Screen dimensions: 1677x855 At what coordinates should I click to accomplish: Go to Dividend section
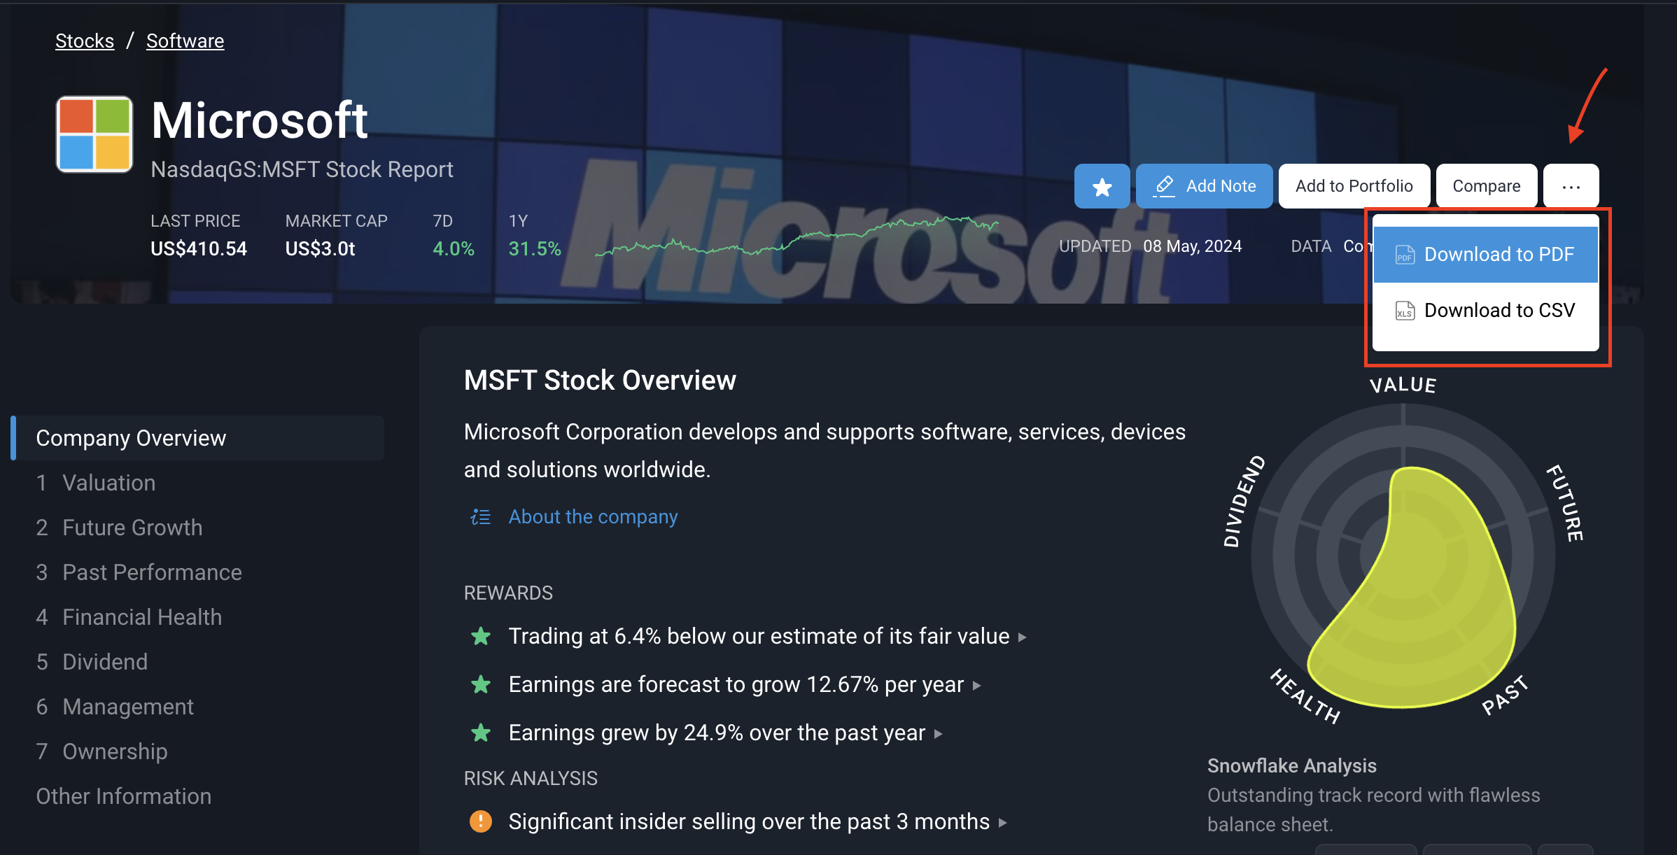[105, 662]
